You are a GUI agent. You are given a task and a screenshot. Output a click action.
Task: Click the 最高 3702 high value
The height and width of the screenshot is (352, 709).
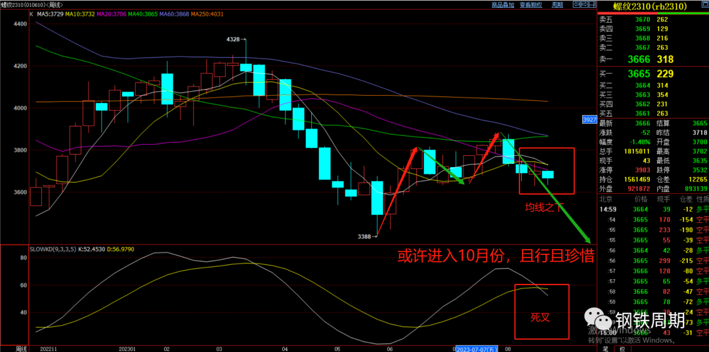[x=700, y=151]
